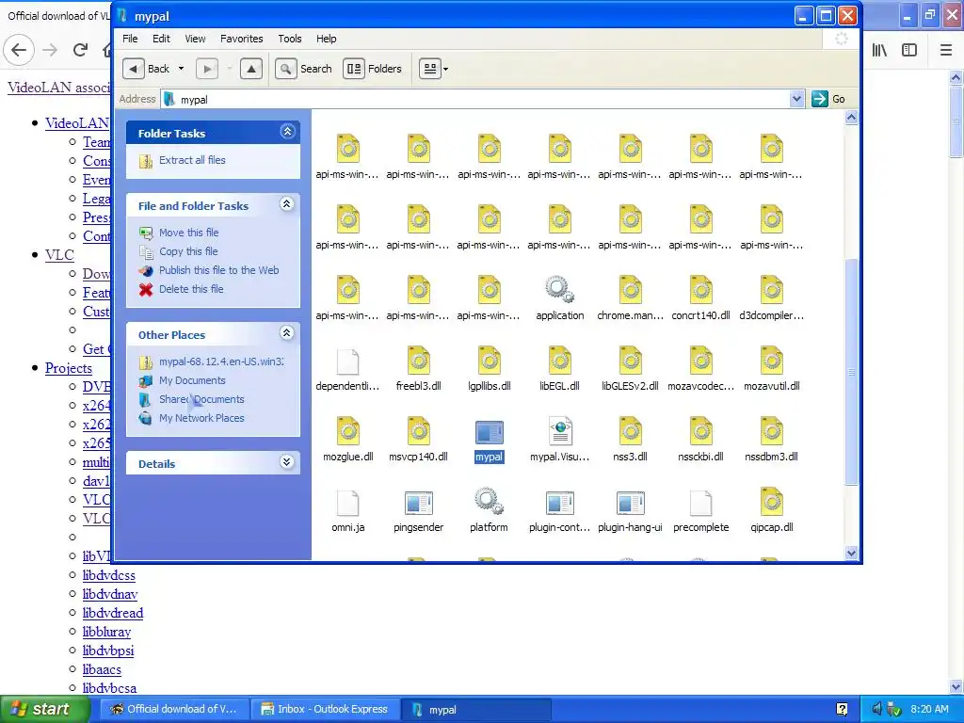Switch to Inbox - Outlook Express taskbar item
Image resolution: width=964 pixels, height=723 pixels.
tap(325, 710)
